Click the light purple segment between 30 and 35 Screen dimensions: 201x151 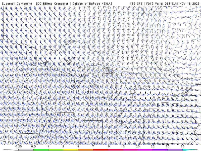175,150
